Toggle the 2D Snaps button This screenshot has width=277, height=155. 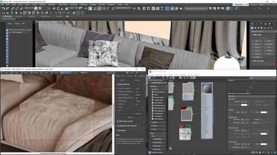[95, 9]
